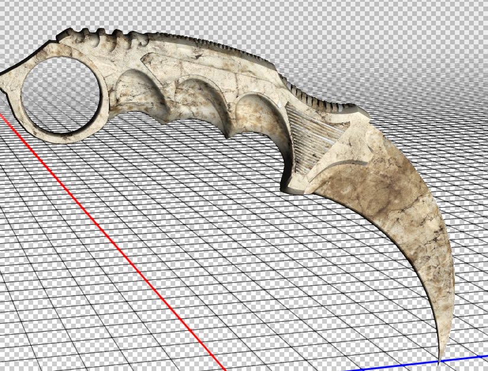Click the red axis line on the grid
The width and height of the screenshot is (488, 371).
click(114, 243)
